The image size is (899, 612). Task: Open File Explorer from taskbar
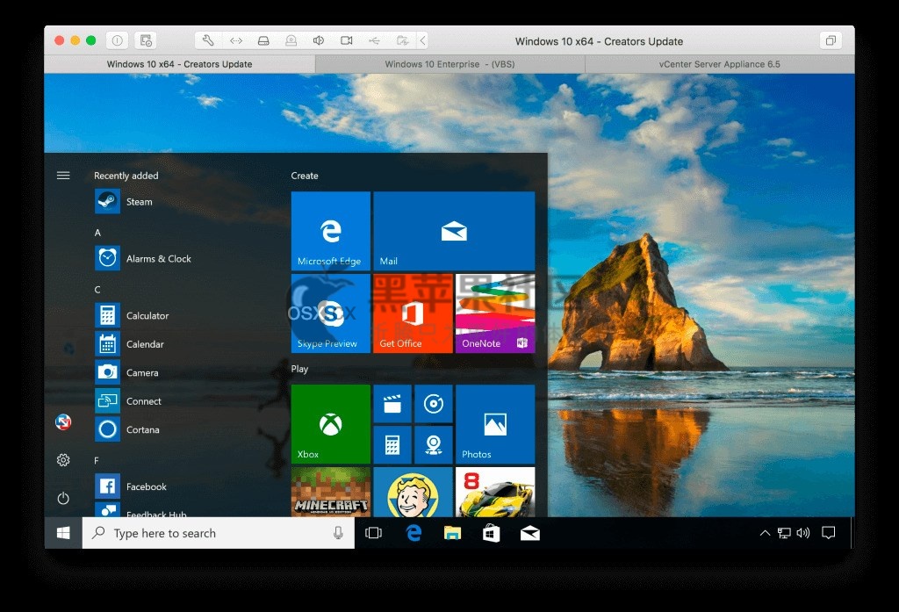[452, 533]
